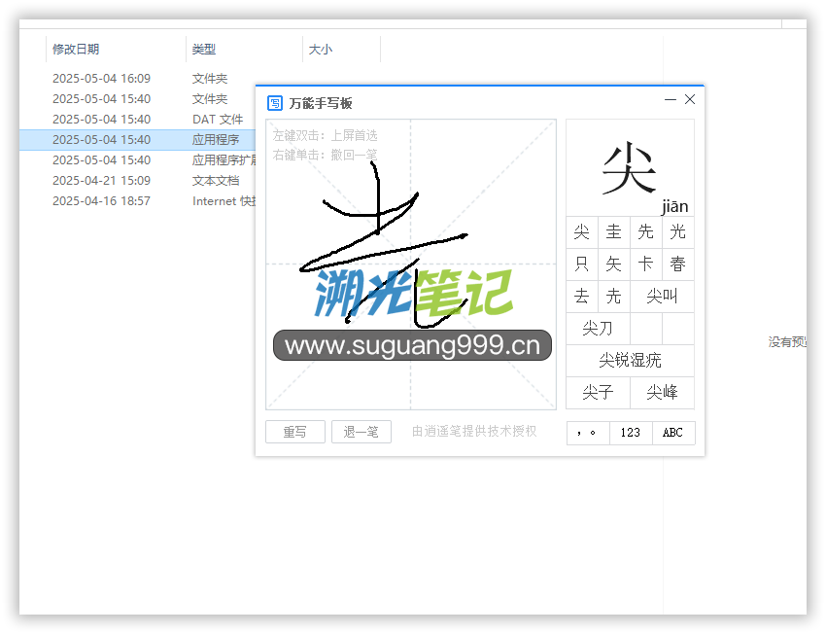The height and width of the screenshot is (634, 826).
Task: Minimize the 万能手写板 handwriting window
Action: 671,99
